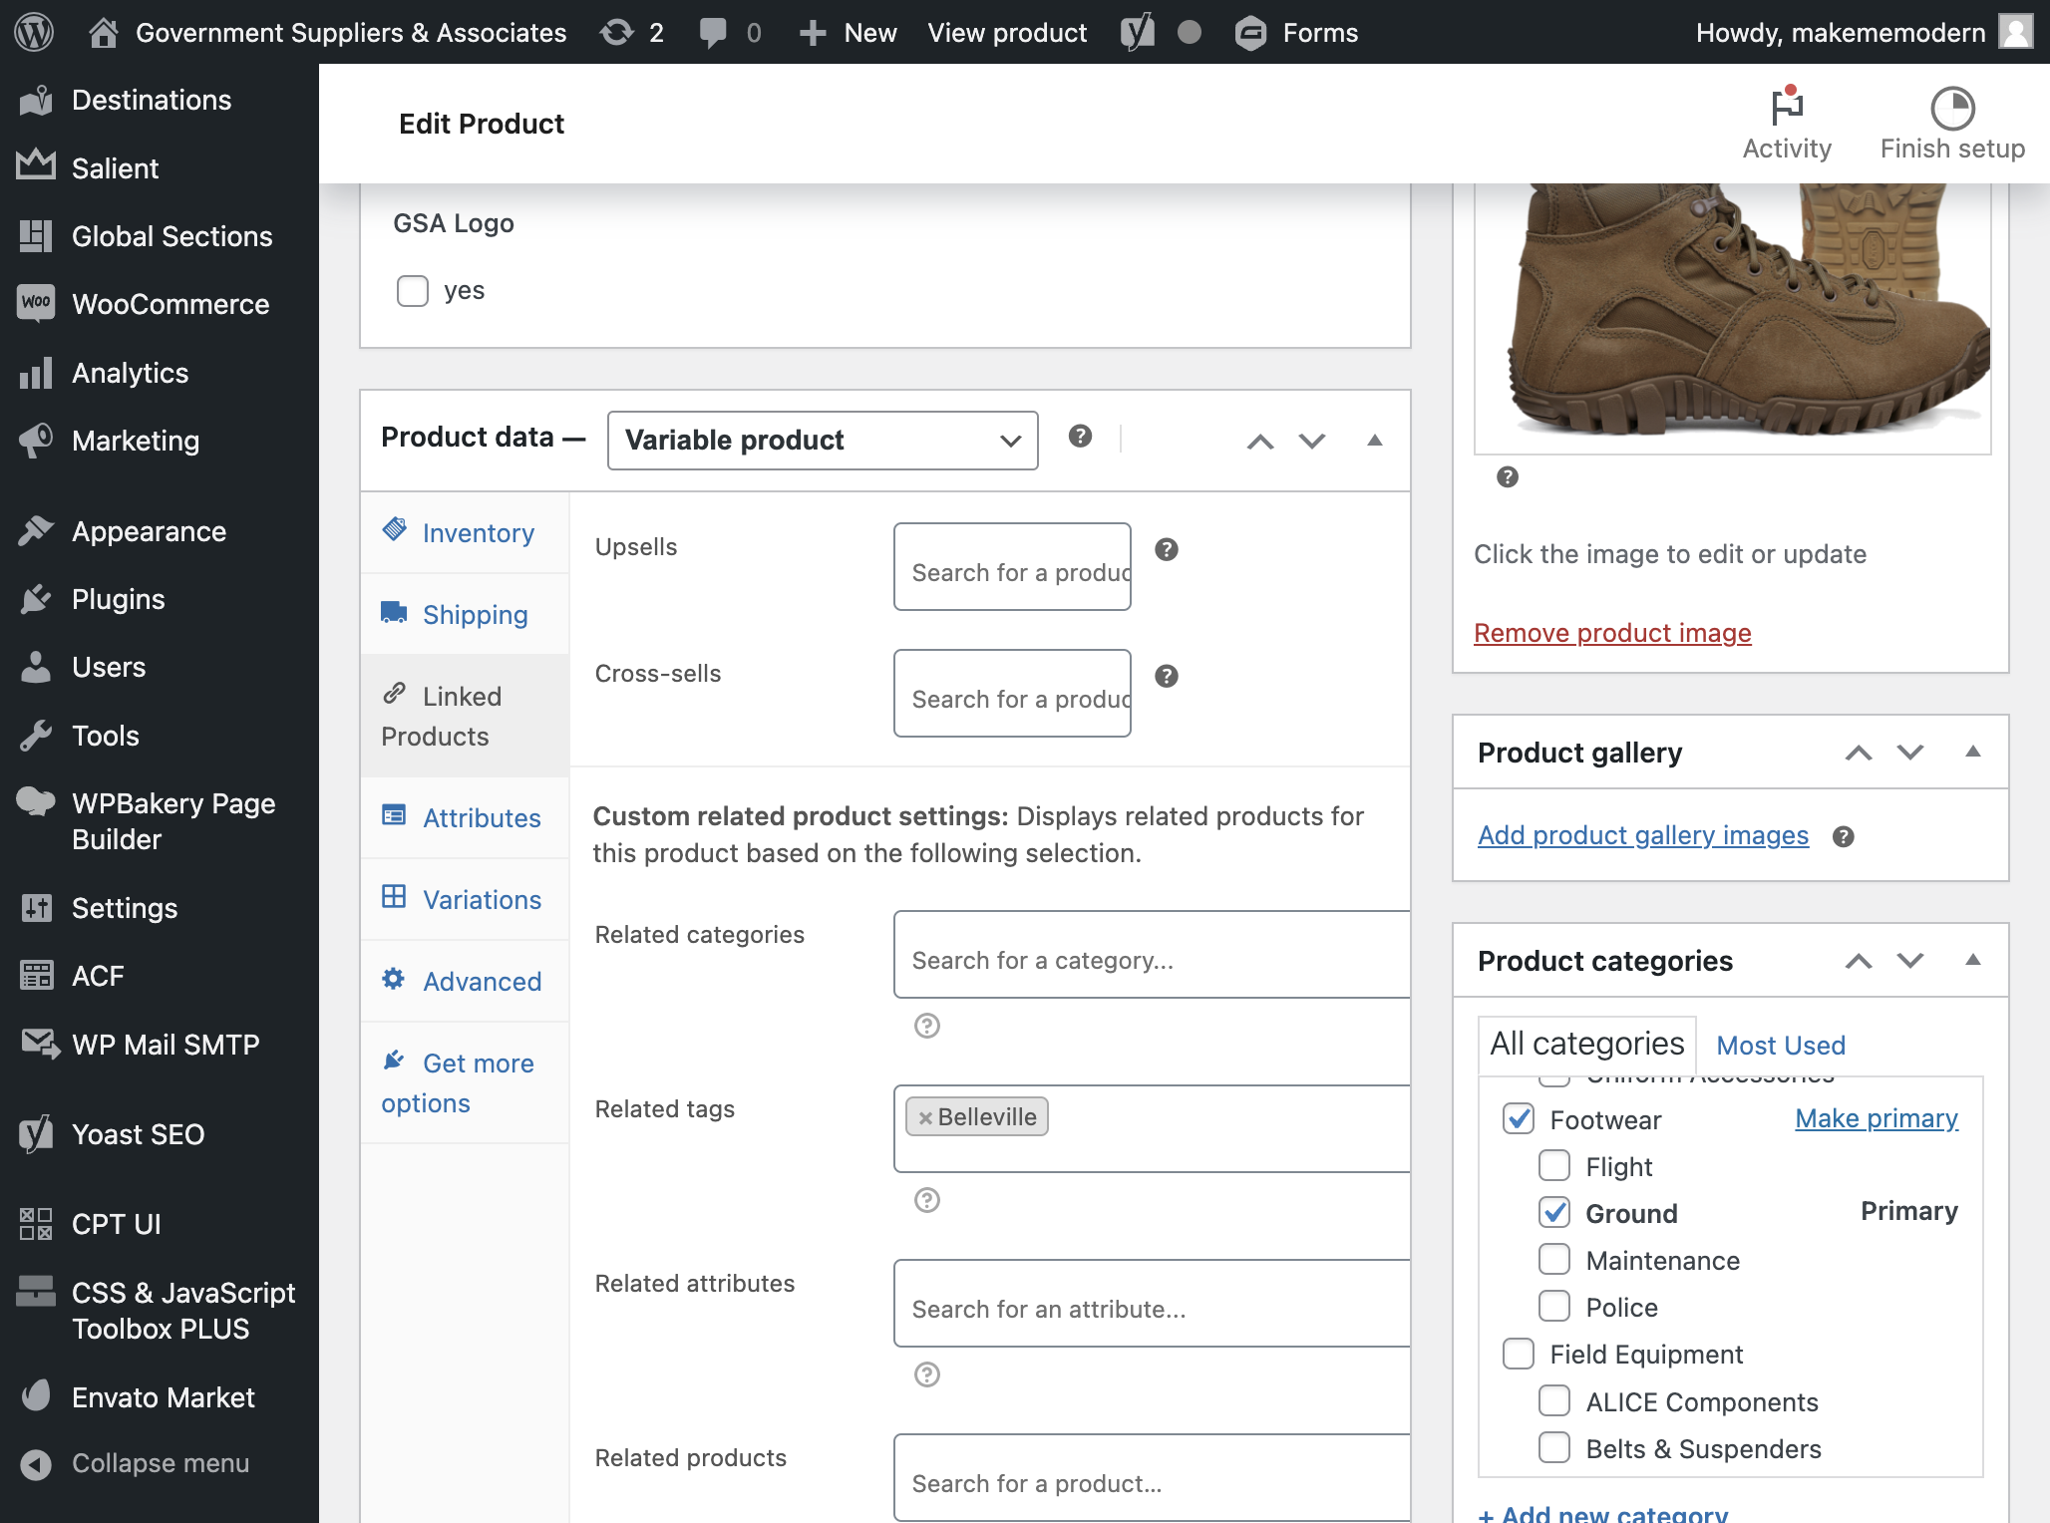
Task: Check the Flight category
Action: 1554,1165
